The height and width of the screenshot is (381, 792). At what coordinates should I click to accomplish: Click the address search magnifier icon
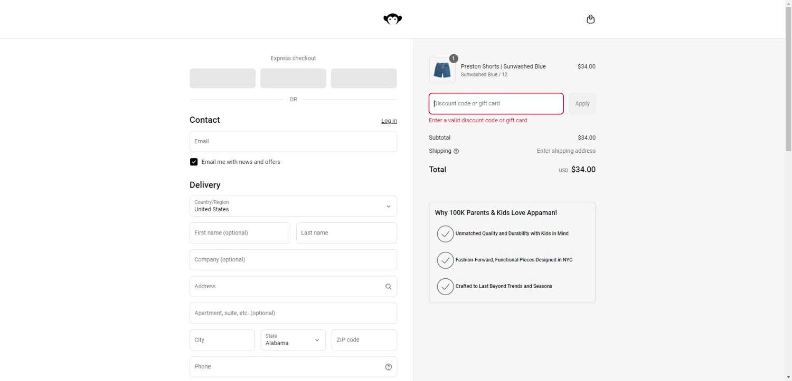click(388, 287)
